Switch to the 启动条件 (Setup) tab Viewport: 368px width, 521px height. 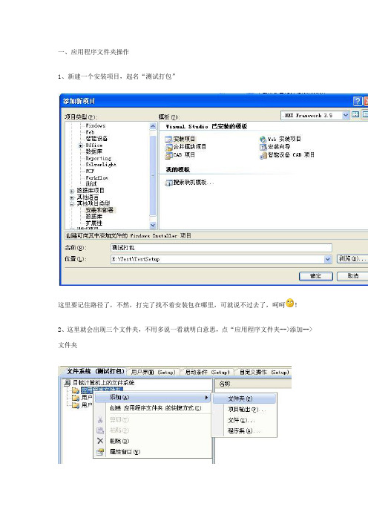207,372
